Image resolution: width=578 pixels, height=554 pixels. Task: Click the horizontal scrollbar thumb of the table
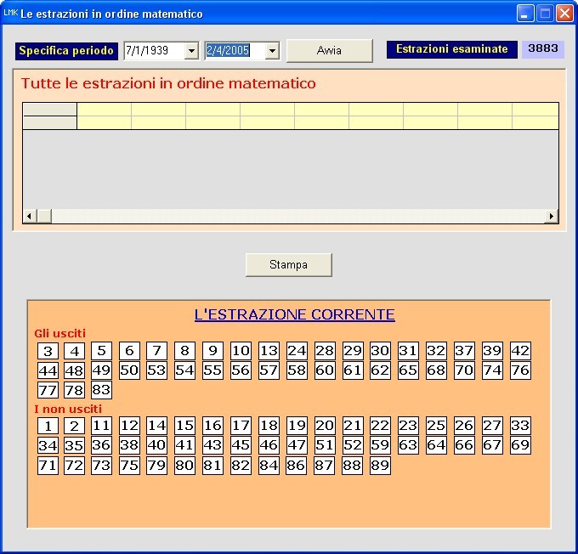[44, 216]
